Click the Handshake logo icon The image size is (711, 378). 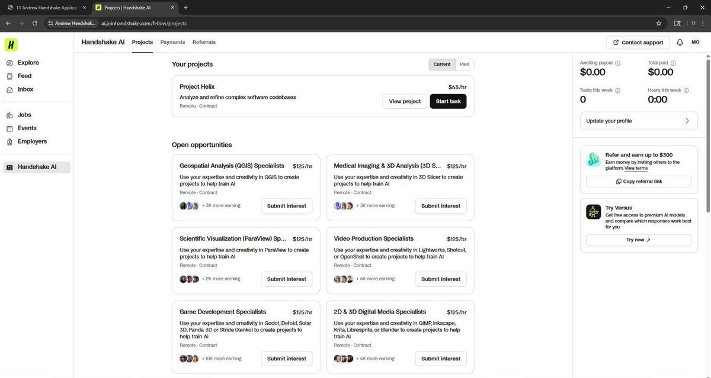click(x=11, y=45)
